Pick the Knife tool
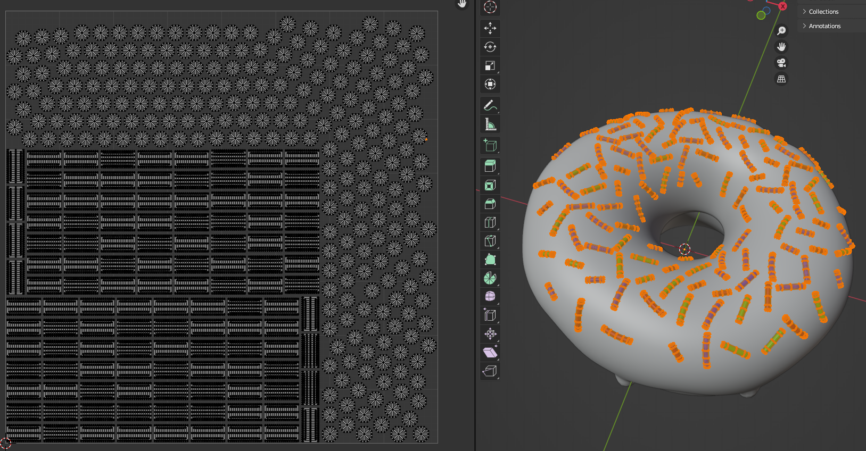This screenshot has height=451, width=866. tap(490, 241)
